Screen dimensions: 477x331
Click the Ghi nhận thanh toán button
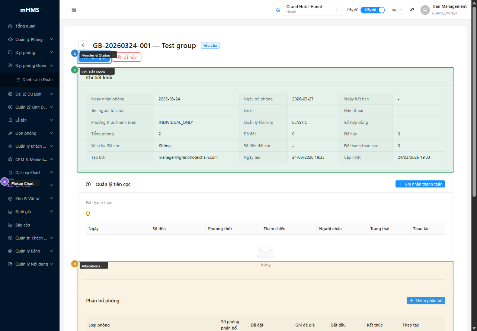coord(420,184)
